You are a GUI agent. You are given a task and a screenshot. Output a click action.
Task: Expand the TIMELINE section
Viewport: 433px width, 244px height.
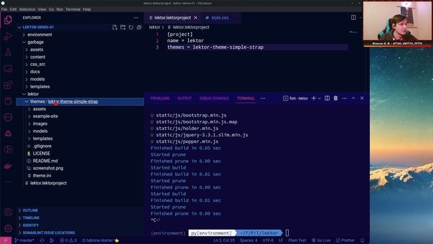coord(31,218)
